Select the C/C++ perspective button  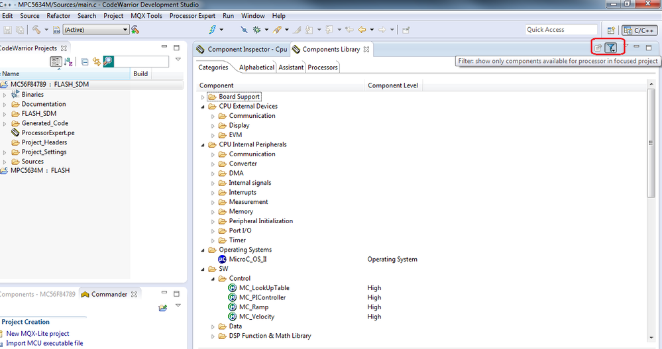click(639, 30)
